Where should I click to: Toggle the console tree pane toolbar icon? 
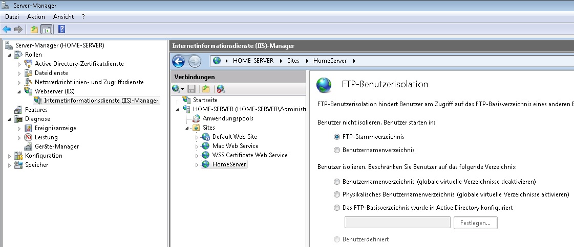[46, 29]
